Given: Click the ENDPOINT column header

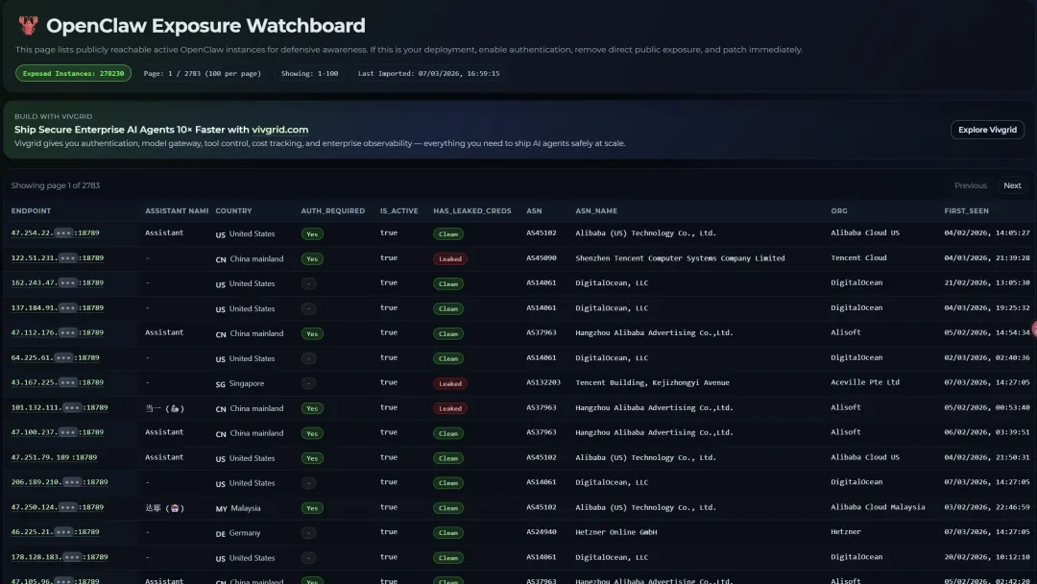Looking at the screenshot, I should pos(31,211).
